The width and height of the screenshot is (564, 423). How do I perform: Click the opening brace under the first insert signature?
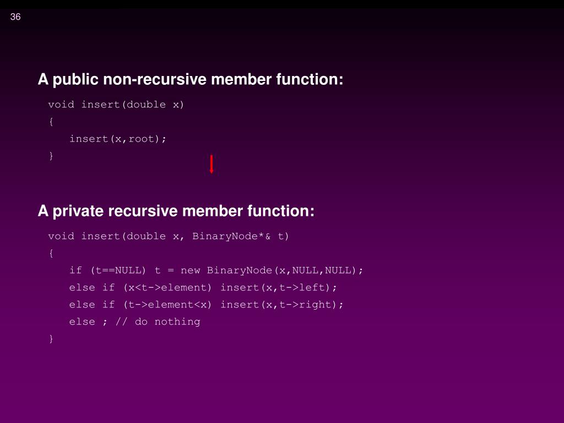(x=51, y=122)
